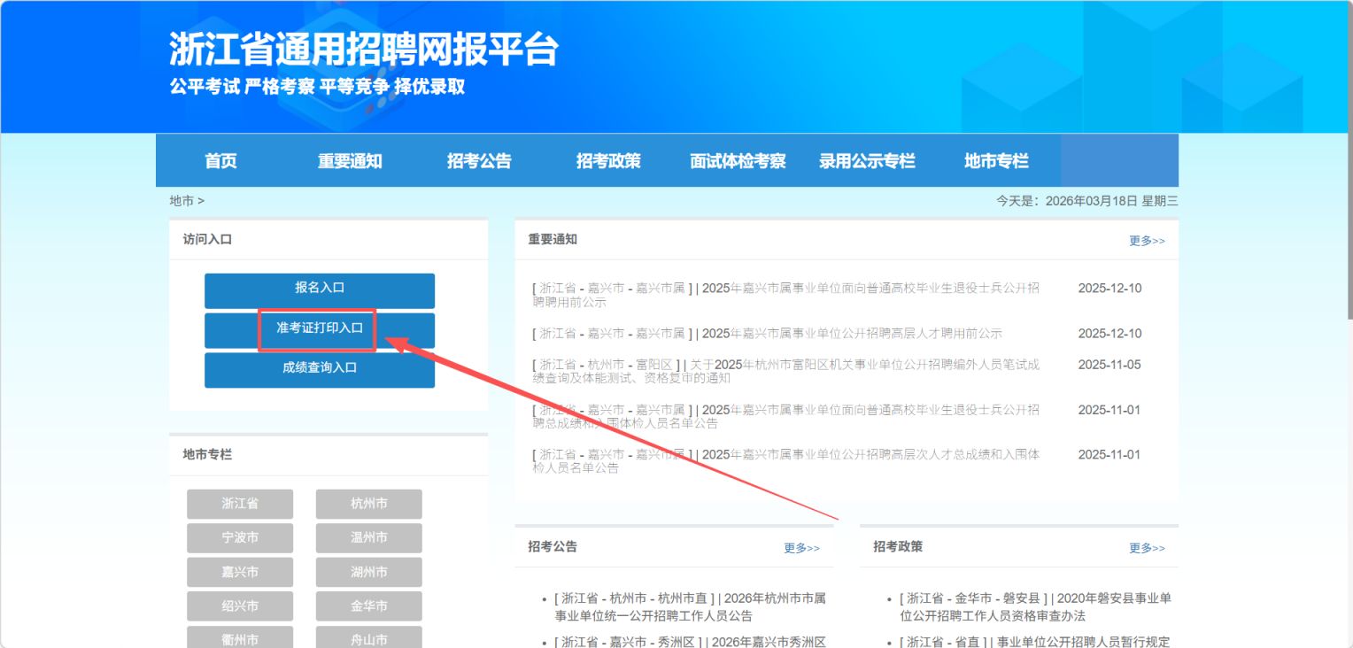Click the 报名入口 entry button
Viewport: 1353px width, 648px height.
320,290
